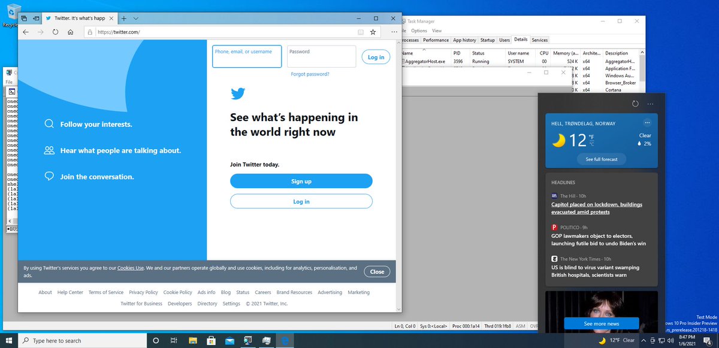Click the Edge forward navigation arrow
The width and height of the screenshot is (719, 348).
click(x=41, y=32)
